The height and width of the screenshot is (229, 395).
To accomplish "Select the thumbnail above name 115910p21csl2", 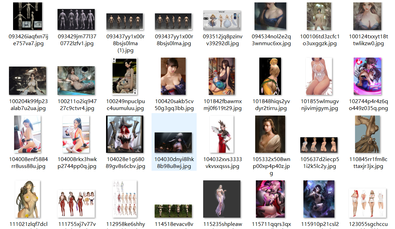I will pyautogui.click(x=319, y=199).
